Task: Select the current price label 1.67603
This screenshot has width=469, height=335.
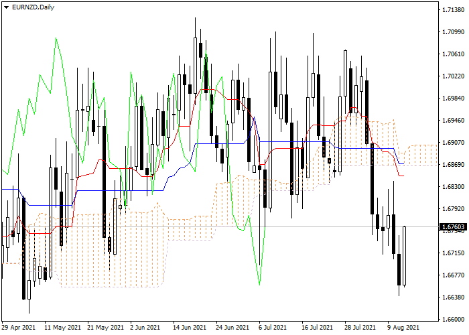Action: pos(453,227)
